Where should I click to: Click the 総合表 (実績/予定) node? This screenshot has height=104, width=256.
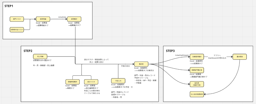tap(197, 84)
